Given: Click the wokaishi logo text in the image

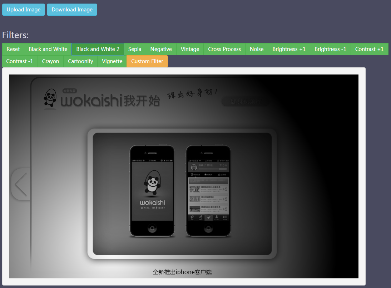Looking at the screenshot, I should pos(110,101).
